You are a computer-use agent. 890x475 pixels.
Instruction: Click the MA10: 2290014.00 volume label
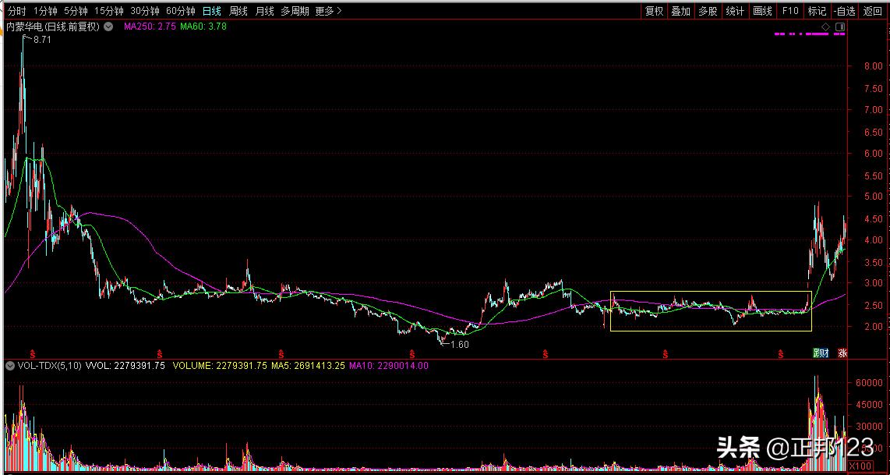(x=388, y=366)
